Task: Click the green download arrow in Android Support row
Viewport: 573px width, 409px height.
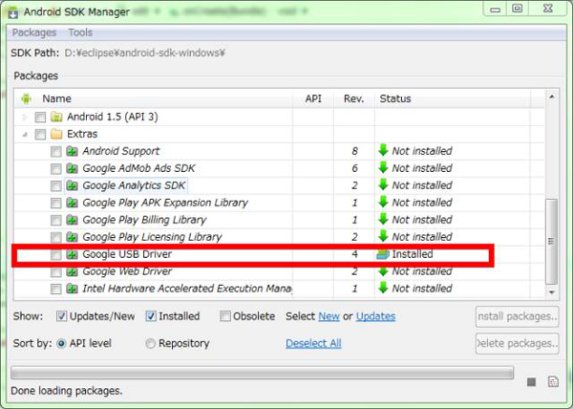Action: tap(383, 150)
